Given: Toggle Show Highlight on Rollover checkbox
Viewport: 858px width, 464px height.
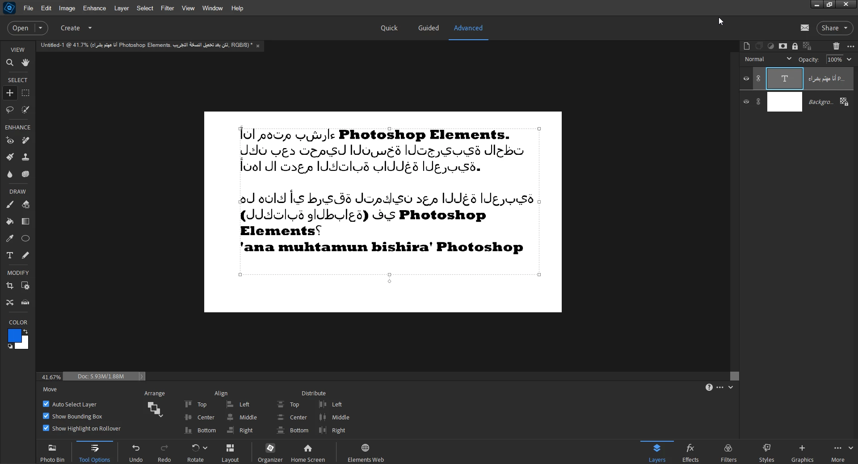Looking at the screenshot, I should [x=46, y=428].
